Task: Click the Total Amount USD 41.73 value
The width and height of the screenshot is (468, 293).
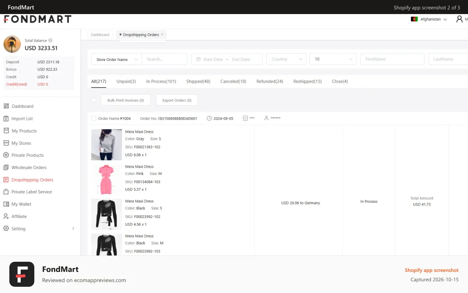Action: pyautogui.click(x=422, y=204)
